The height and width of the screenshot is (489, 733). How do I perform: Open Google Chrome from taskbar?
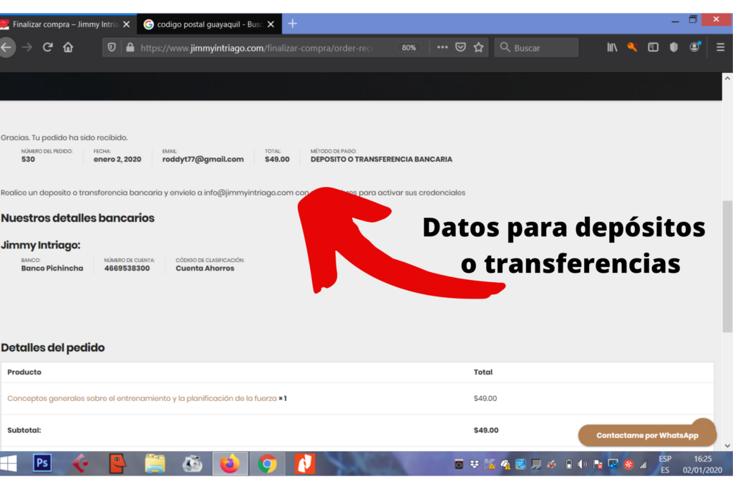tap(267, 464)
